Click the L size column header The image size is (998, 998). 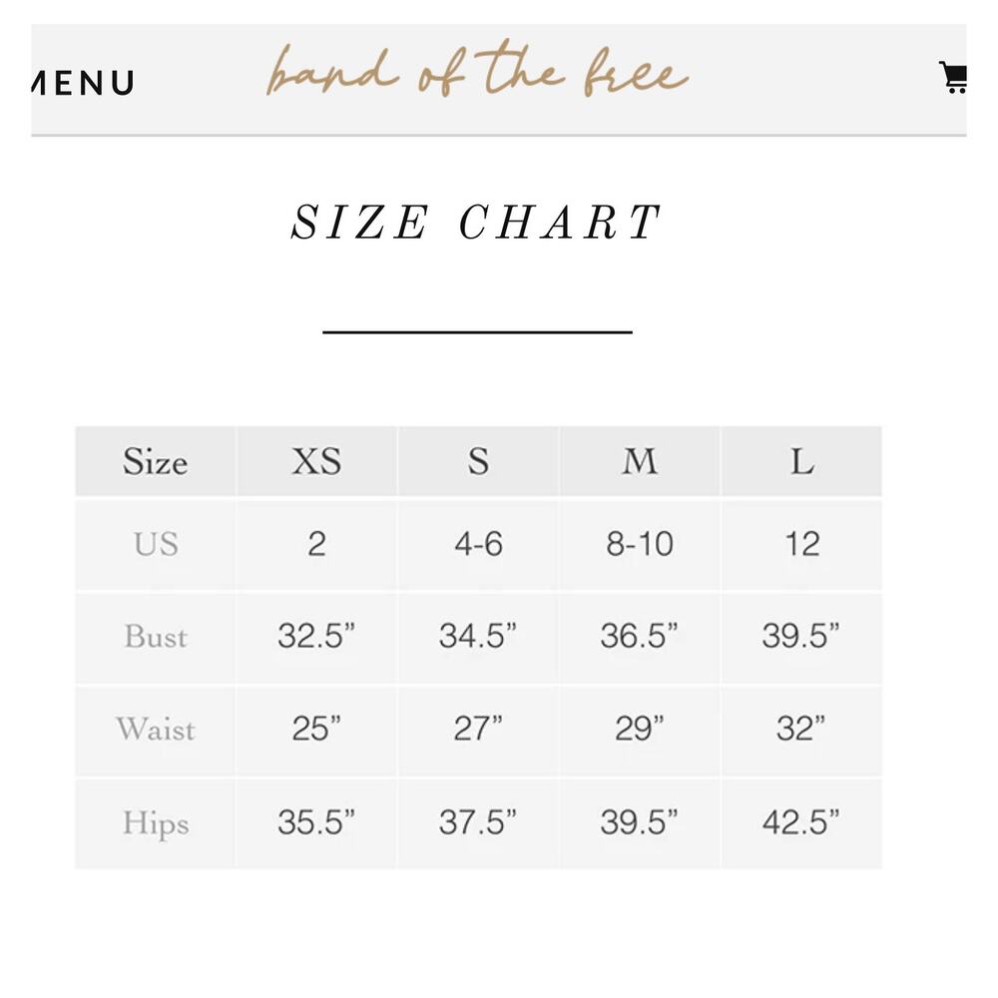(x=802, y=461)
